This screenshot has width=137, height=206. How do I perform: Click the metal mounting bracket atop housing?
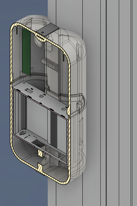click(x=47, y=30)
